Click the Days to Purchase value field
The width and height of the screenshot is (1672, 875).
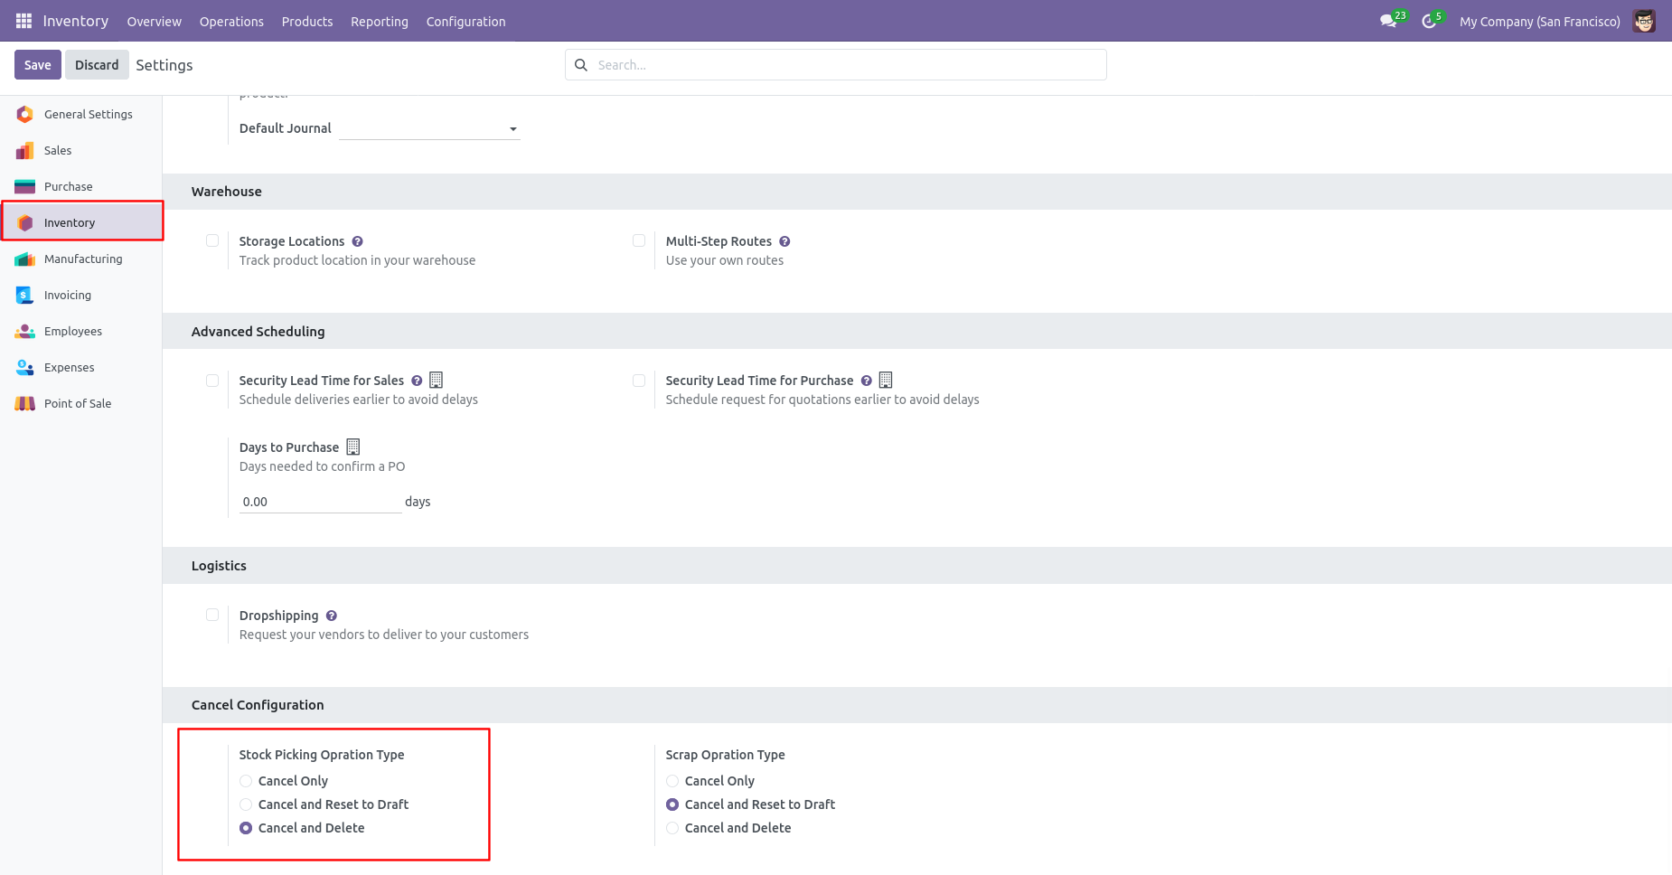coord(320,502)
